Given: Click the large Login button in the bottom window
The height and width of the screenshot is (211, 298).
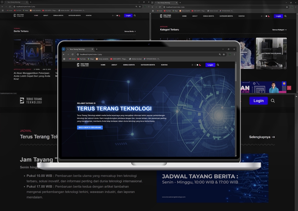Looking at the screenshot, I should (259, 101).
